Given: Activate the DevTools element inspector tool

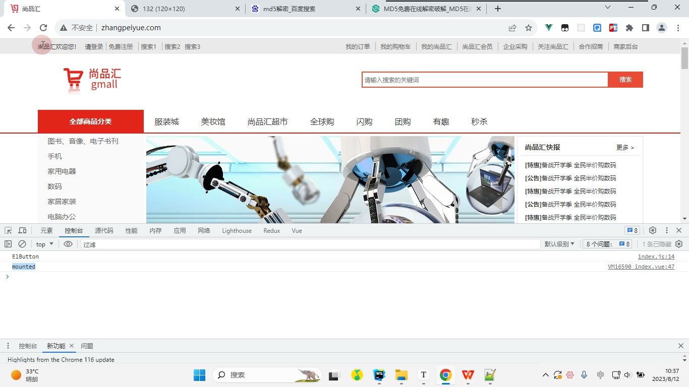Looking at the screenshot, I should [x=8, y=230].
